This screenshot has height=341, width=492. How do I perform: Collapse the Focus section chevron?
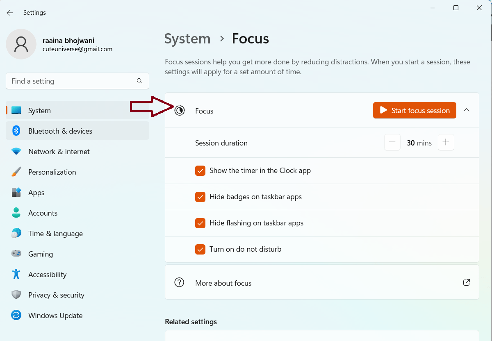coord(467,110)
